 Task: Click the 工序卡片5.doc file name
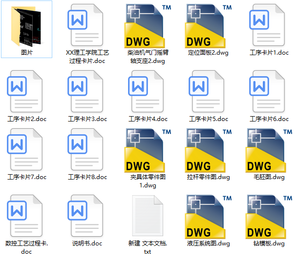click(209, 119)
